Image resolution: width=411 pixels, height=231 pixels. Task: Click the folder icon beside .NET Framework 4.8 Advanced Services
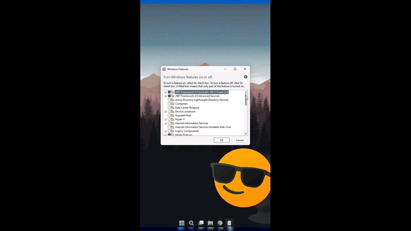(x=173, y=96)
